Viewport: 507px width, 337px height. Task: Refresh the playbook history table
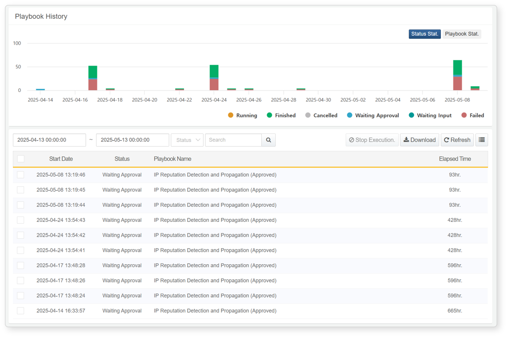[457, 140]
